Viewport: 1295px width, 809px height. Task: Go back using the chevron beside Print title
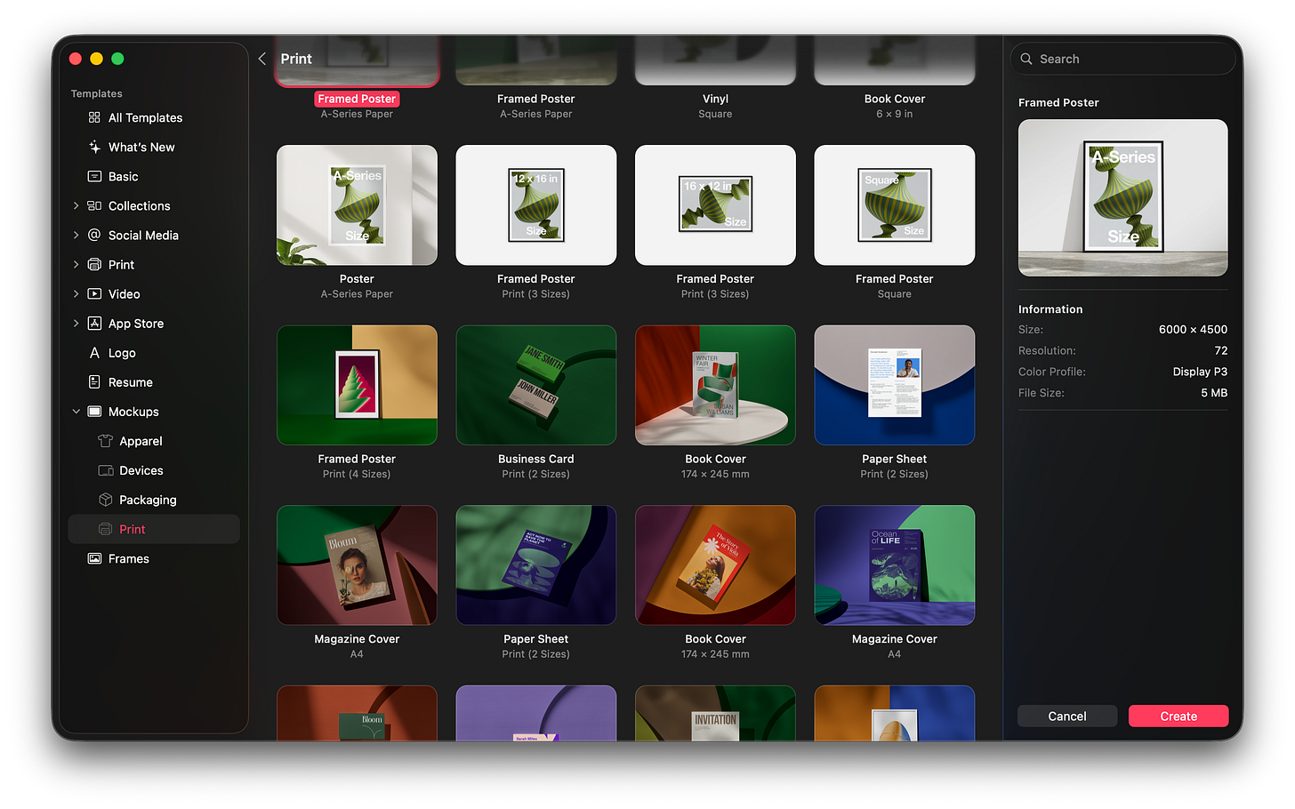click(x=262, y=59)
